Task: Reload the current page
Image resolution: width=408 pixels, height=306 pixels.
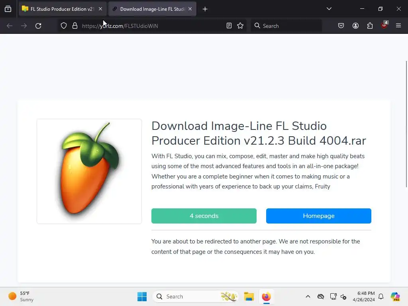Action: click(38, 26)
